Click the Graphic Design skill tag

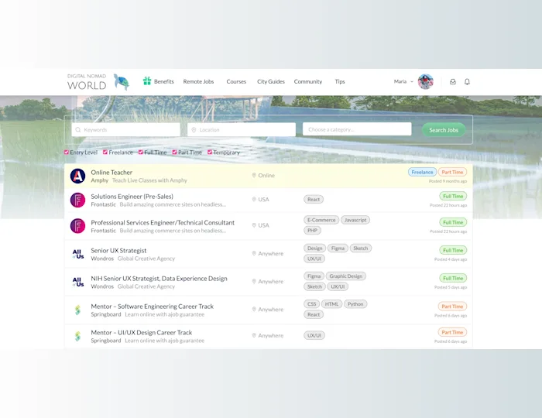point(345,276)
